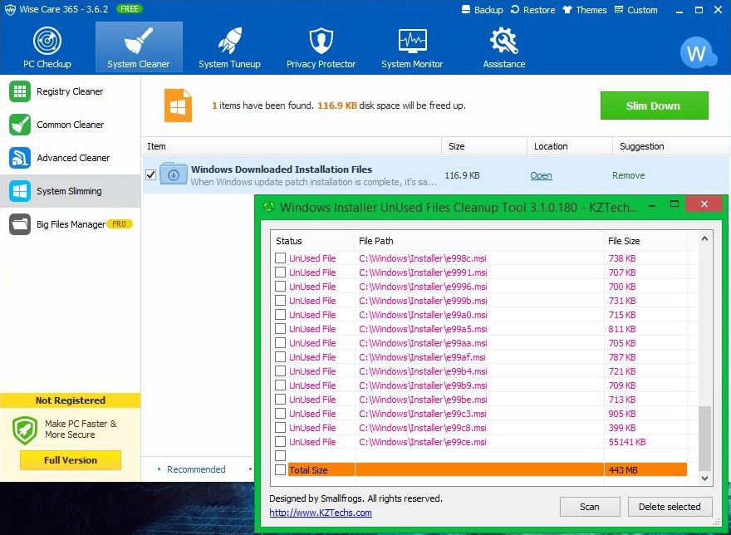Image resolution: width=731 pixels, height=535 pixels.
Task: Select the e9996.msi file path row
Action: [423, 287]
